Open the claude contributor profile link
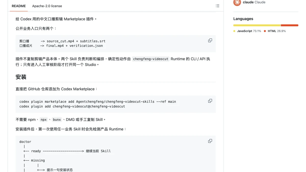This screenshot has height=172, width=306. (x=254, y=2)
